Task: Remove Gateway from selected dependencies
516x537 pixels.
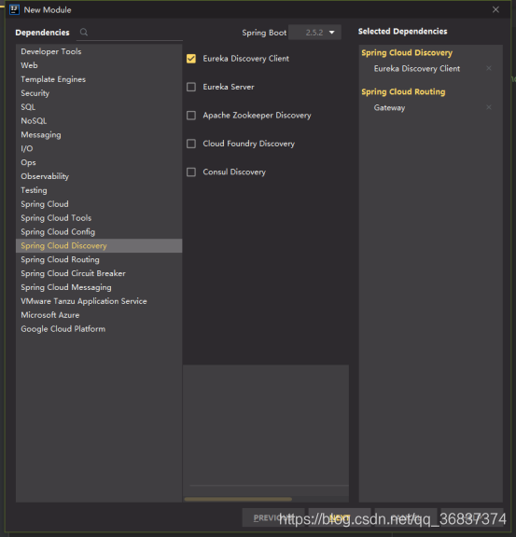Action: coord(489,107)
